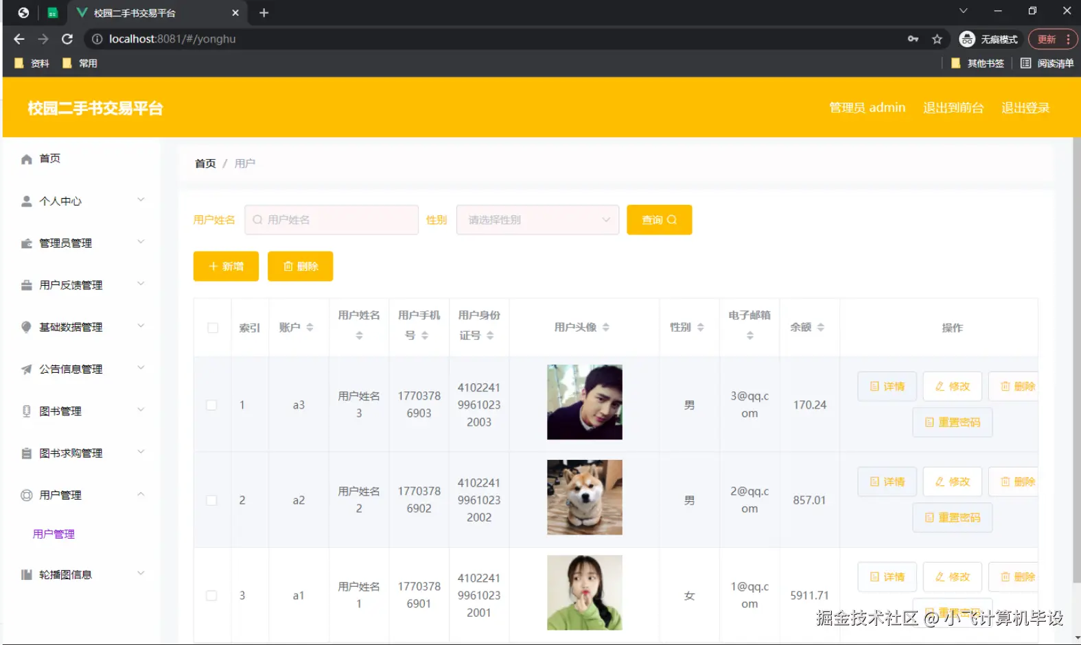Open the incognito mode indicator
The image size is (1081, 645).
click(x=988, y=39)
